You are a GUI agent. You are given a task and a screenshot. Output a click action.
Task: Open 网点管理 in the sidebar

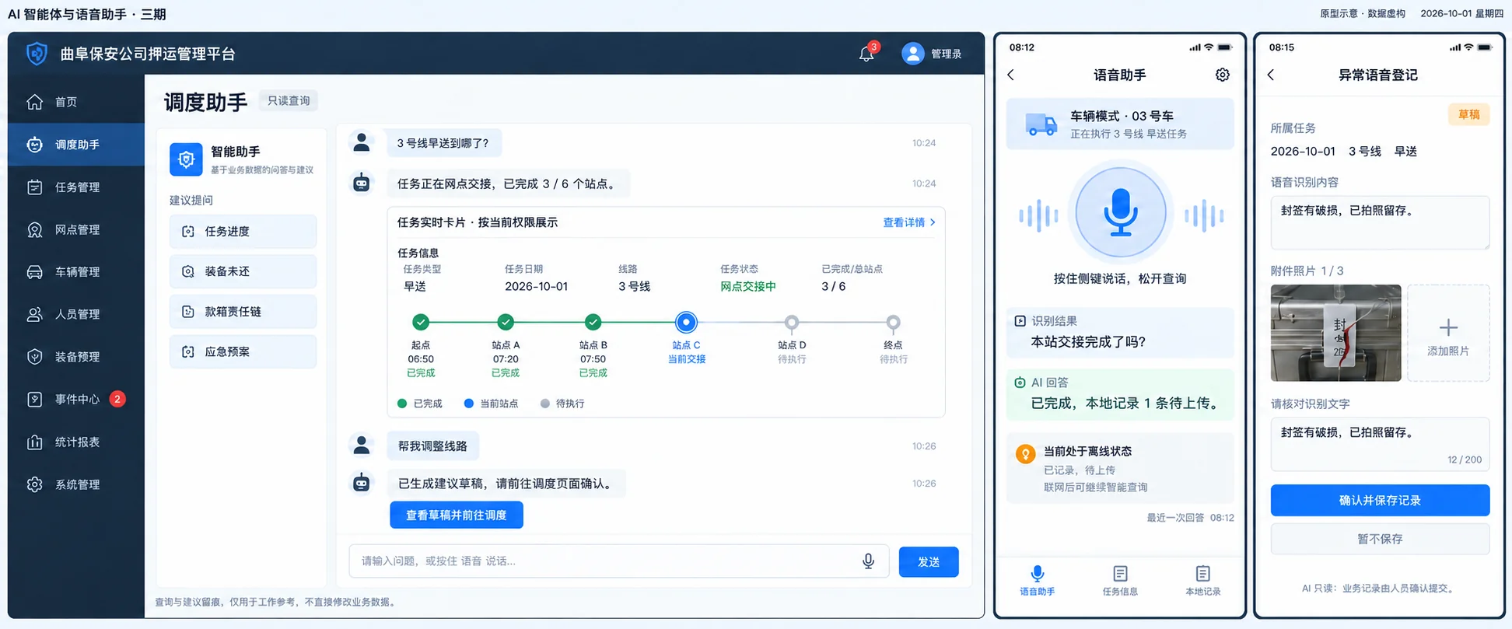76,230
